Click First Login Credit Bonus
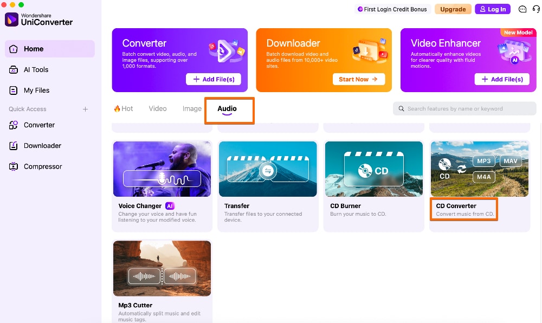Screen dimensions: 542x323 [392, 9]
